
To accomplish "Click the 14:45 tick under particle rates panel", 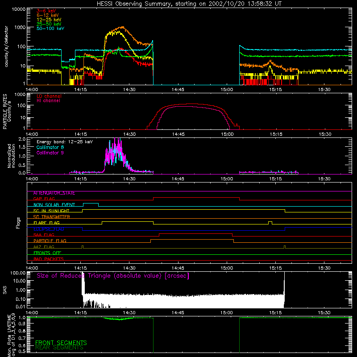I will click(x=178, y=134).
